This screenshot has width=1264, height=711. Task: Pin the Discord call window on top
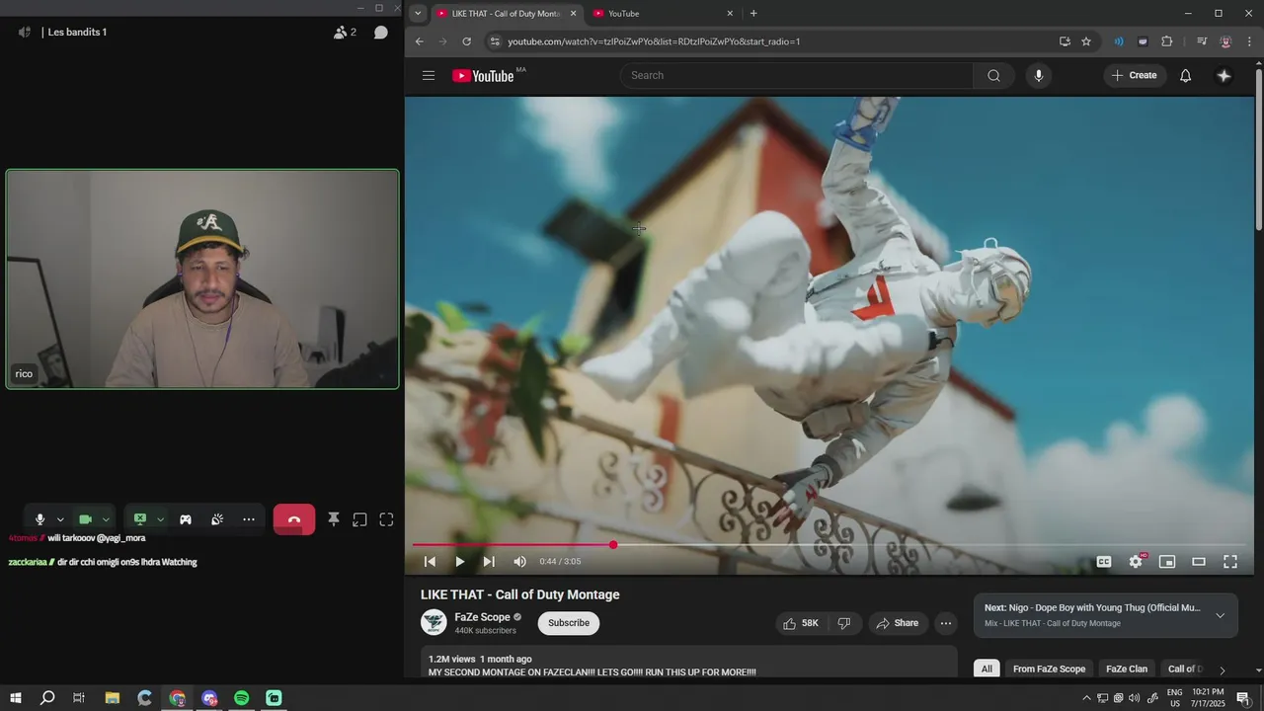tap(334, 519)
